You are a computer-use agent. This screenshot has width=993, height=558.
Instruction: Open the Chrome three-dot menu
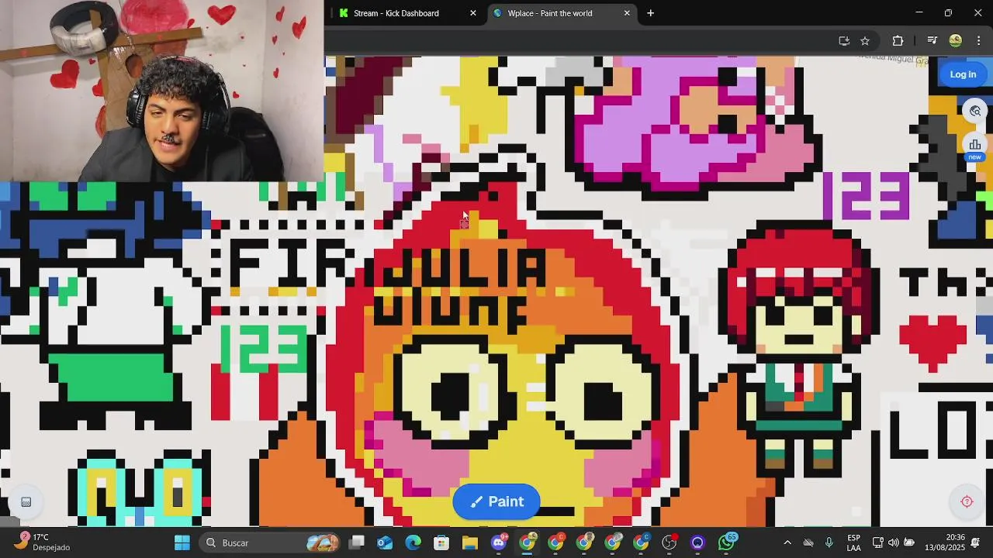tap(978, 41)
